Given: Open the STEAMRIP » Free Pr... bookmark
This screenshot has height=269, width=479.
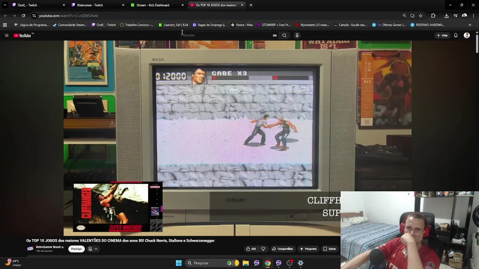Looking at the screenshot, I should click(274, 25).
